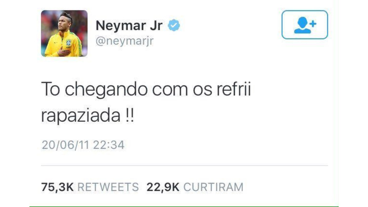Open the Neymar Jr display name
The image size is (368, 207).
(129, 26)
